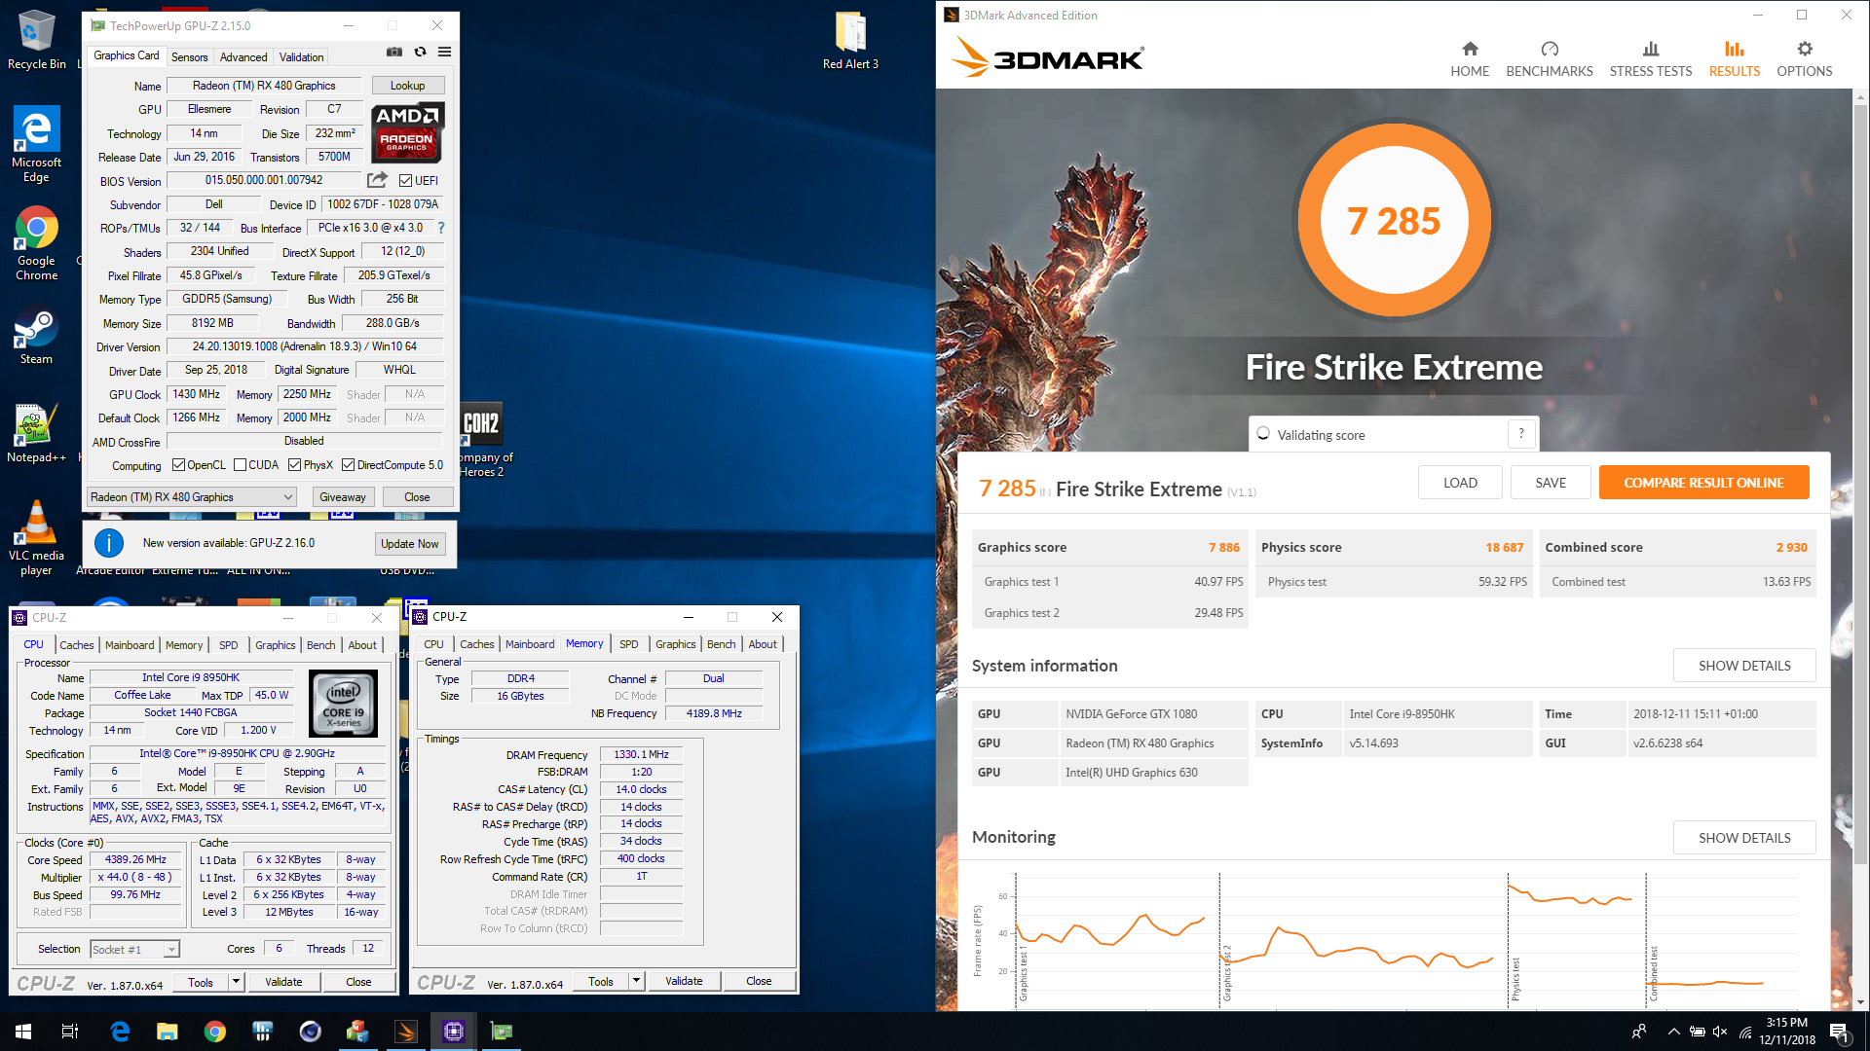1870x1051 pixels.
Task: Open Task View in taskbar
Action: coord(70,1032)
